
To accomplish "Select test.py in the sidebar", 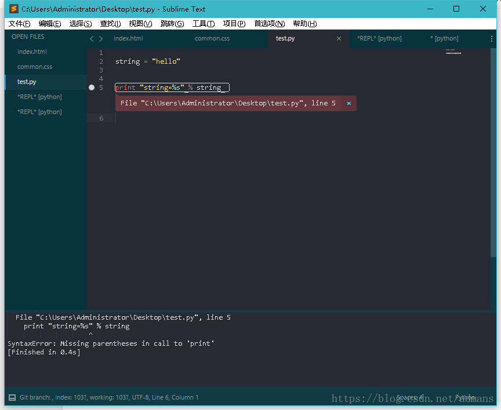I will 46,82.
